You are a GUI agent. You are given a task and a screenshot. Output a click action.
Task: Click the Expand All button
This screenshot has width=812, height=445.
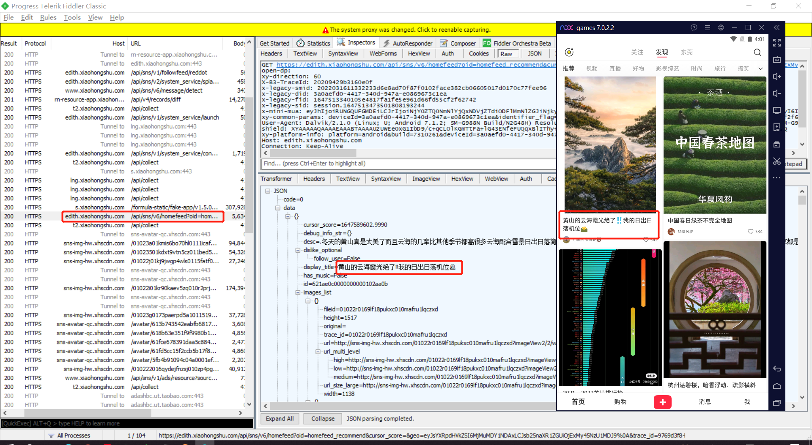(280, 418)
